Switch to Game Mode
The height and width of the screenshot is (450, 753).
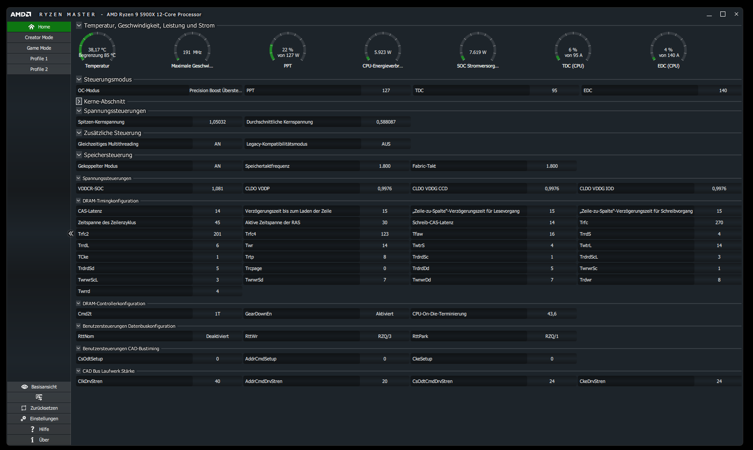(x=39, y=48)
